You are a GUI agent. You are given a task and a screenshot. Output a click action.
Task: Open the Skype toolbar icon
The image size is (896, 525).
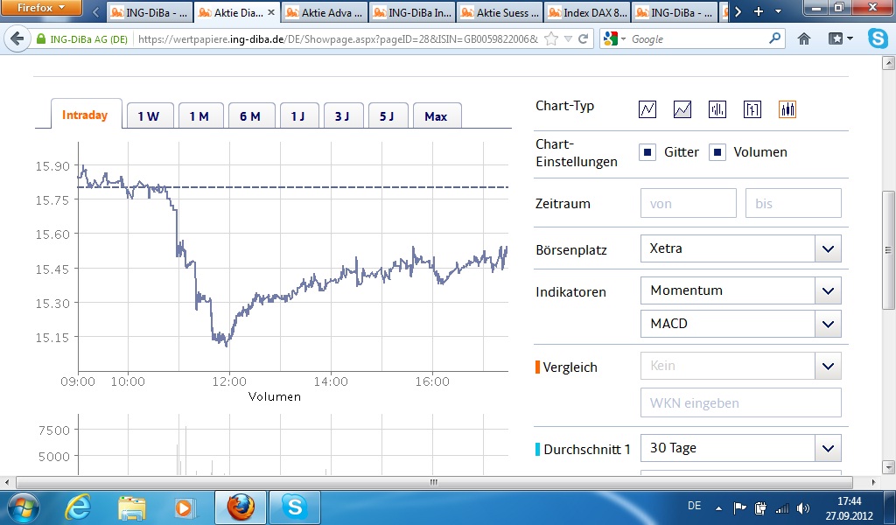[x=878, y=39]
